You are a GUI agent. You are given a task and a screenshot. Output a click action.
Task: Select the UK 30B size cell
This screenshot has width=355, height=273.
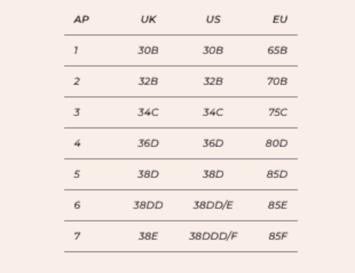pos(148,50)
